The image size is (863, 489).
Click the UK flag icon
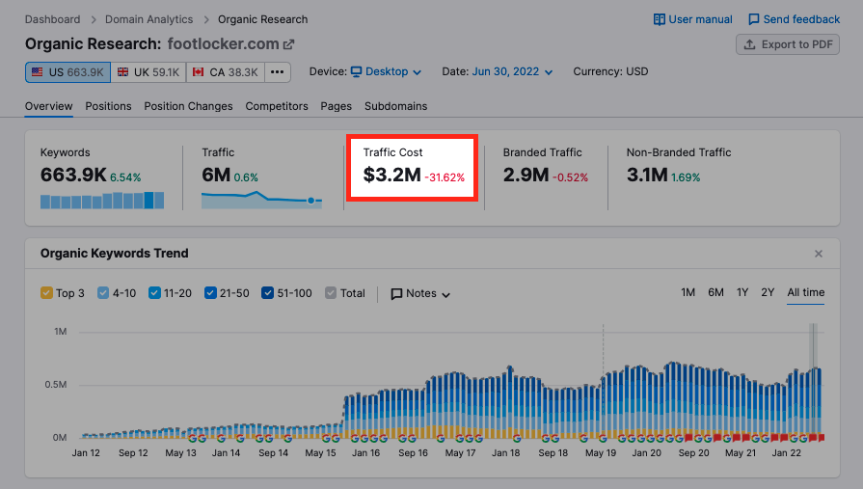pos(122,72)
